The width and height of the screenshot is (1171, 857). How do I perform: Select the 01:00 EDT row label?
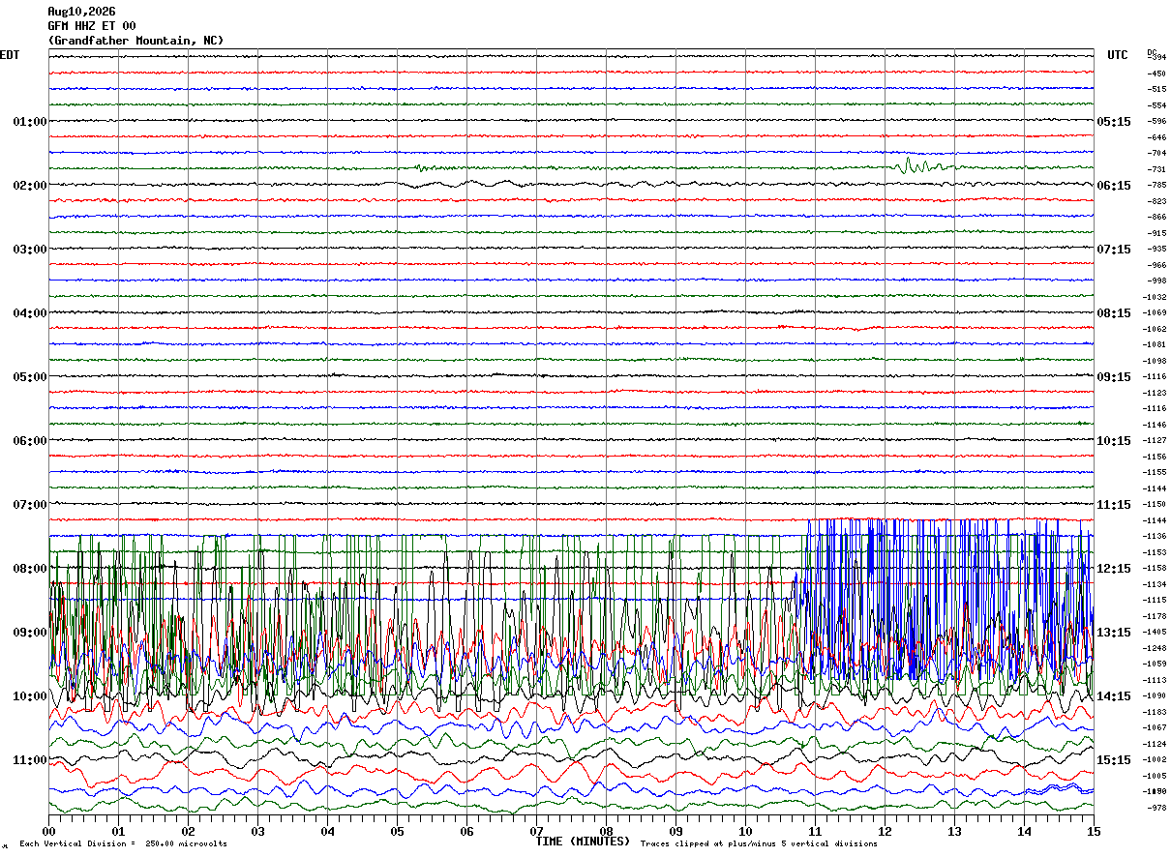pos(29,122)
